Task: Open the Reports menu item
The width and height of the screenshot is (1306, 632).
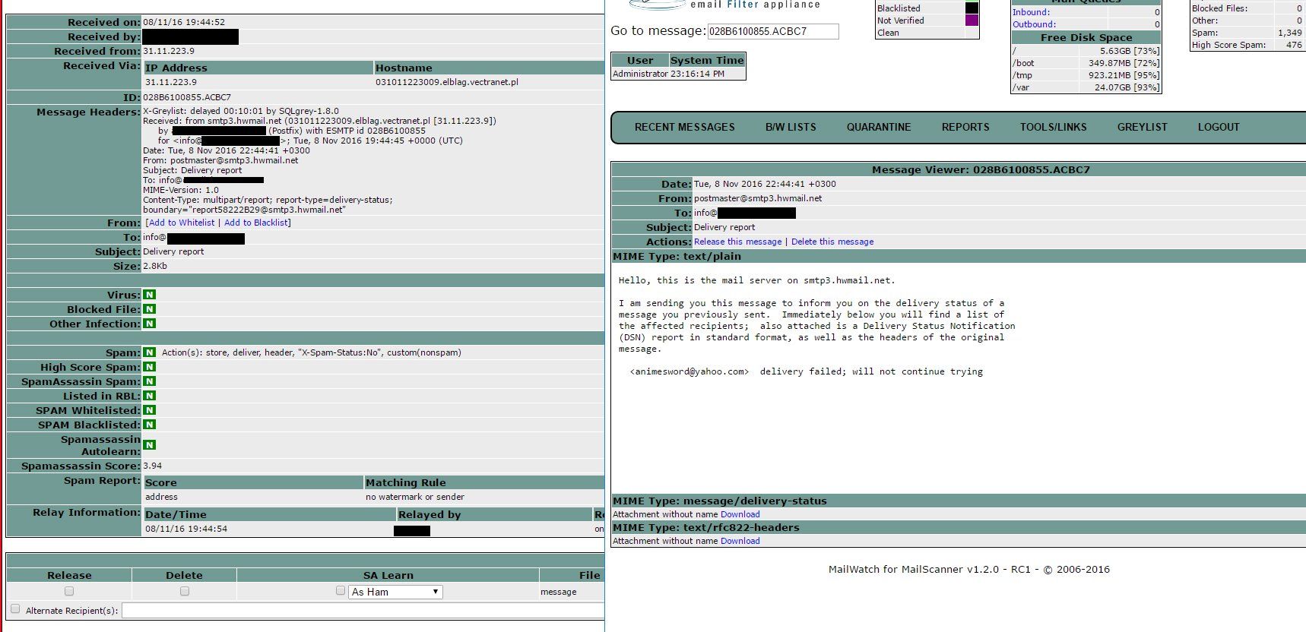Action: (965, 128)
